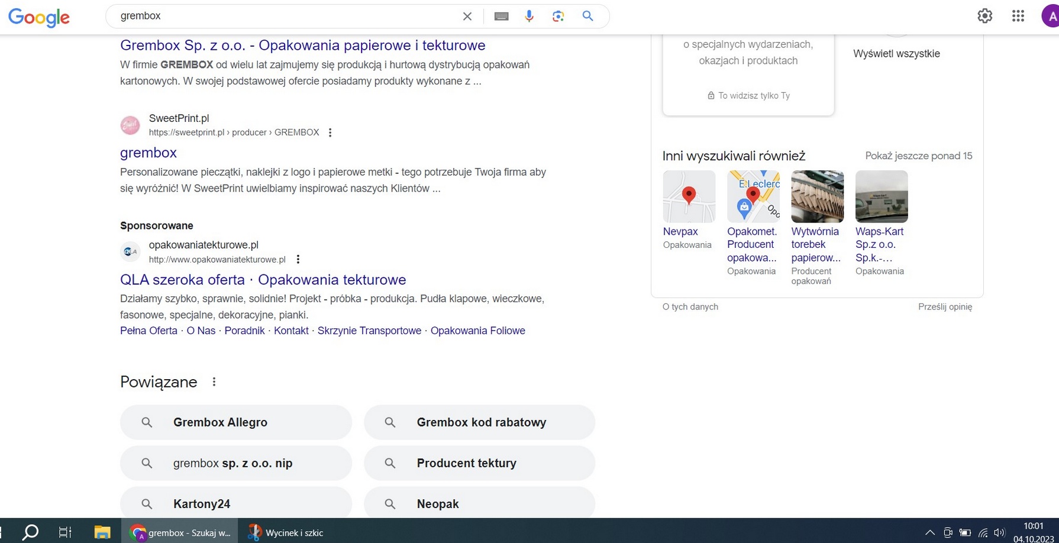Screen dimensions: 1059x543
Task: Select the related search Grembox Allegro
Action: [235, 422]
